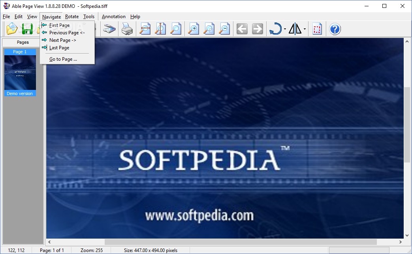This screenshot has height=254, width=412.
Task: Click horizontal scrollbar left arrow
Action: coord(49,242)
